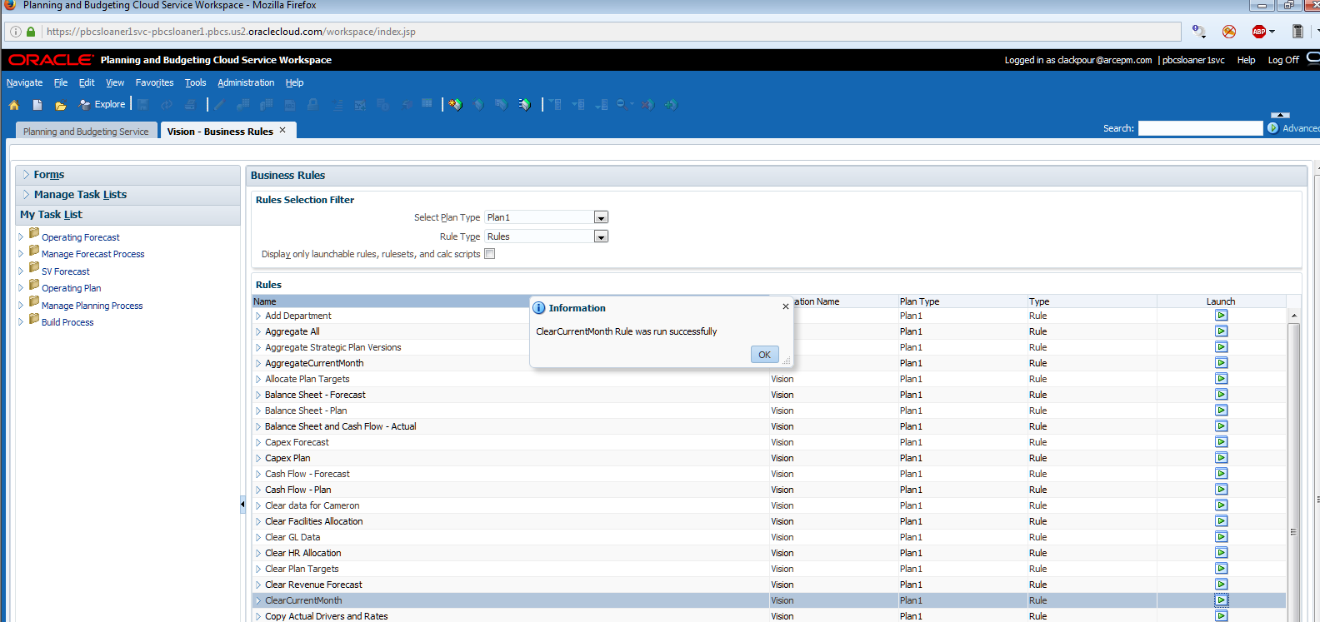The height and width of the screenshot is (622, 1320).
Task: Launch the Clear HR Allocation rule
Action: click(1221, 553)
